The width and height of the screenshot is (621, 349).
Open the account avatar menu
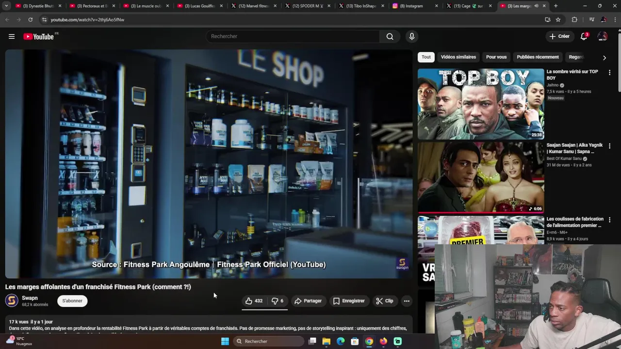(x=603, y=36)
